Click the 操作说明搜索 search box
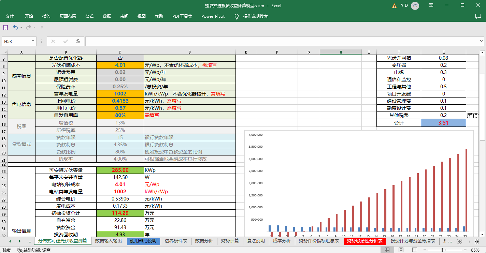The image size is (486, 253). click(256, 16)
